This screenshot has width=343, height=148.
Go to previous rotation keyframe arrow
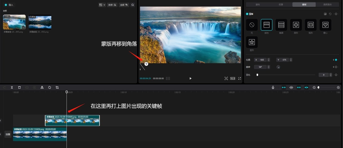[x=333, y=67]
